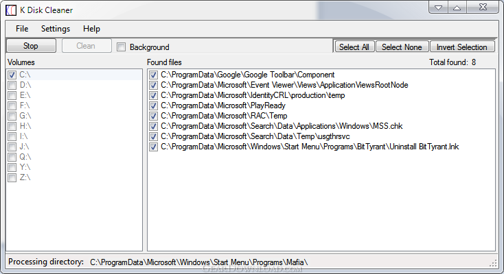Enable the Background checkbox
The height and width of the screenshot is (274, 504).
point(121,47)
